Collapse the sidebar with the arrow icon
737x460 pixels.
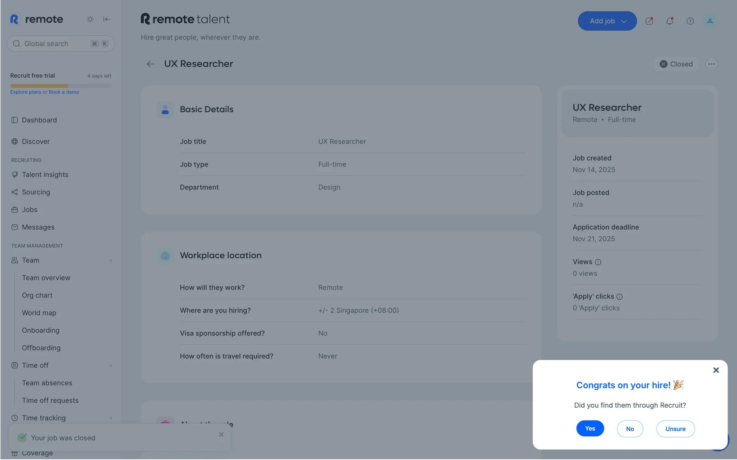(x=107, y=19)
